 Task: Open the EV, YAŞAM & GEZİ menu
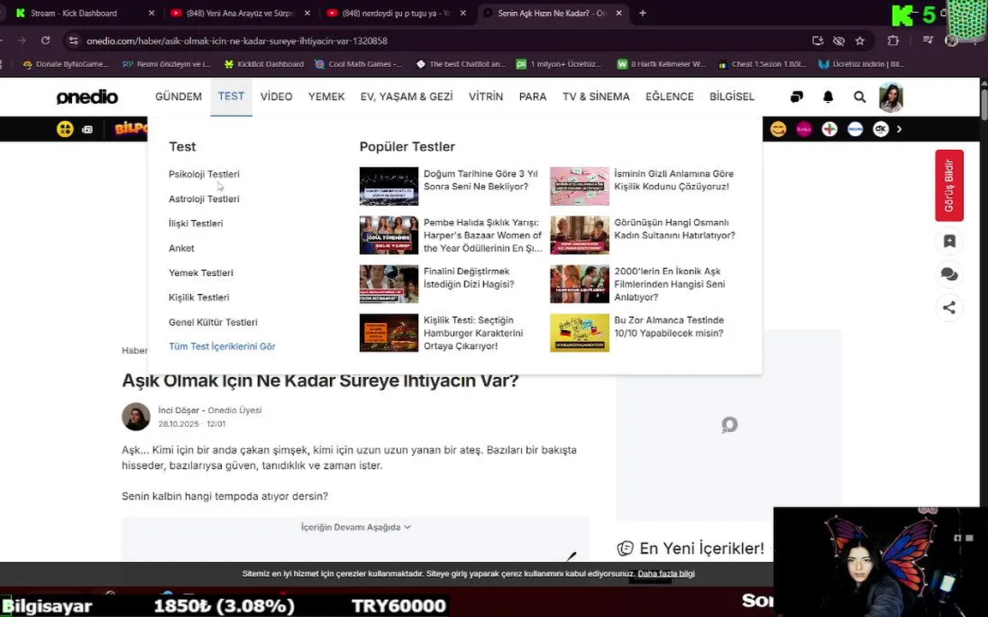406,97
